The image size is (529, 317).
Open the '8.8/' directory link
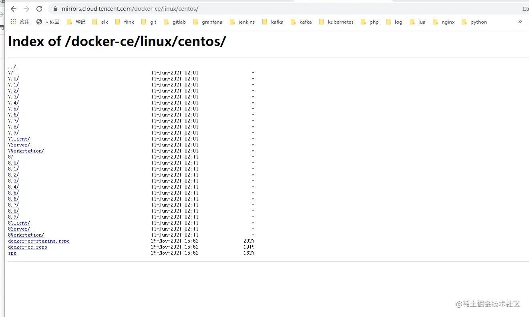(13, 211)
